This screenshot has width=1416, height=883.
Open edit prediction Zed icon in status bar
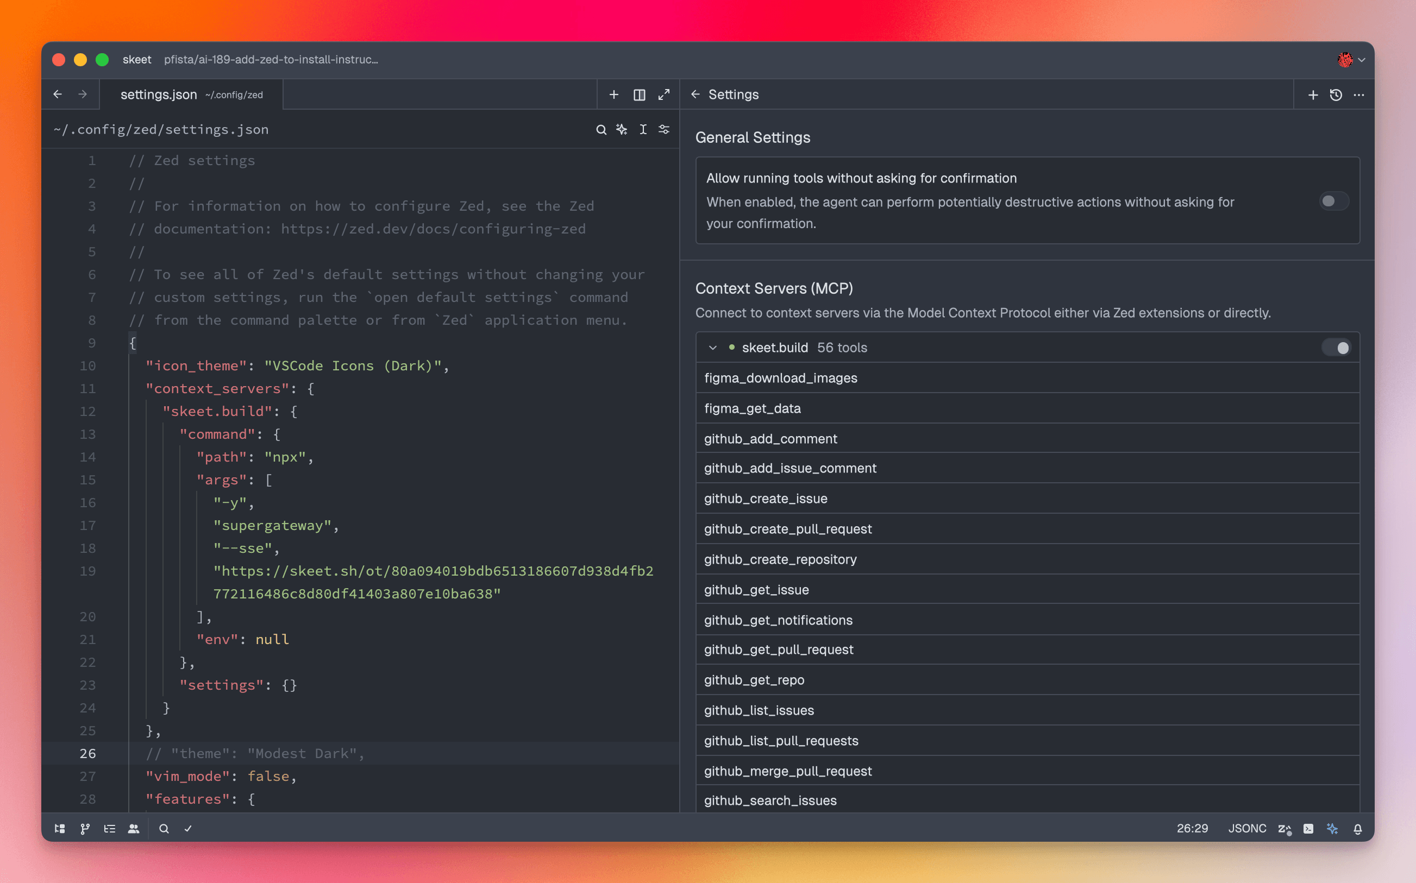pos(1285,829)
